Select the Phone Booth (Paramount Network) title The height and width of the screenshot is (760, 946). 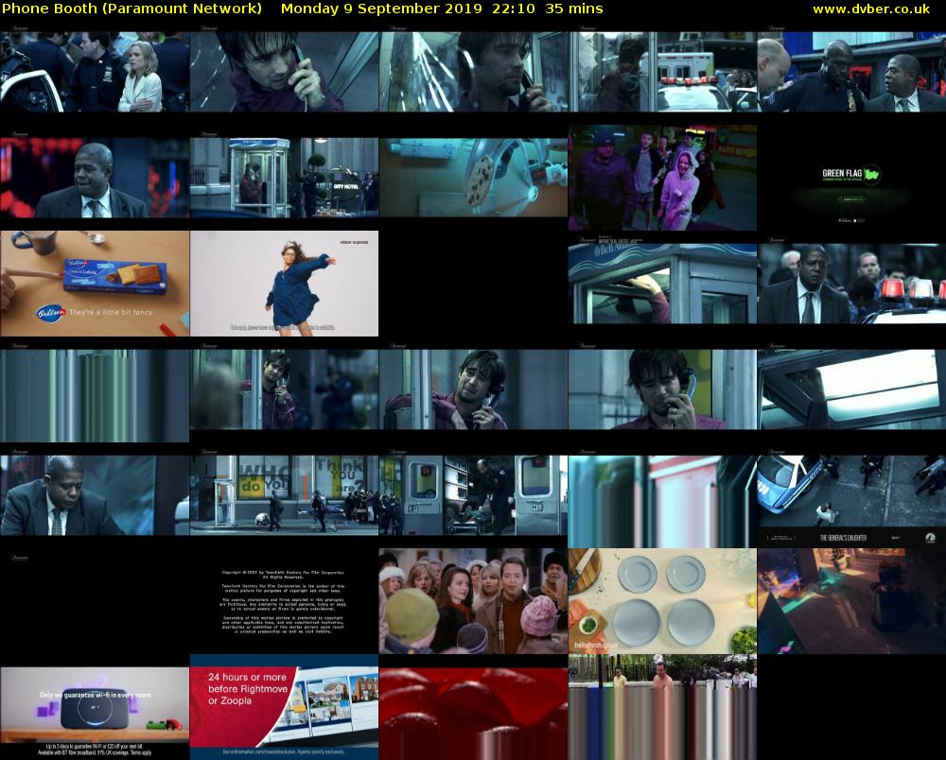tap(132, 9)
